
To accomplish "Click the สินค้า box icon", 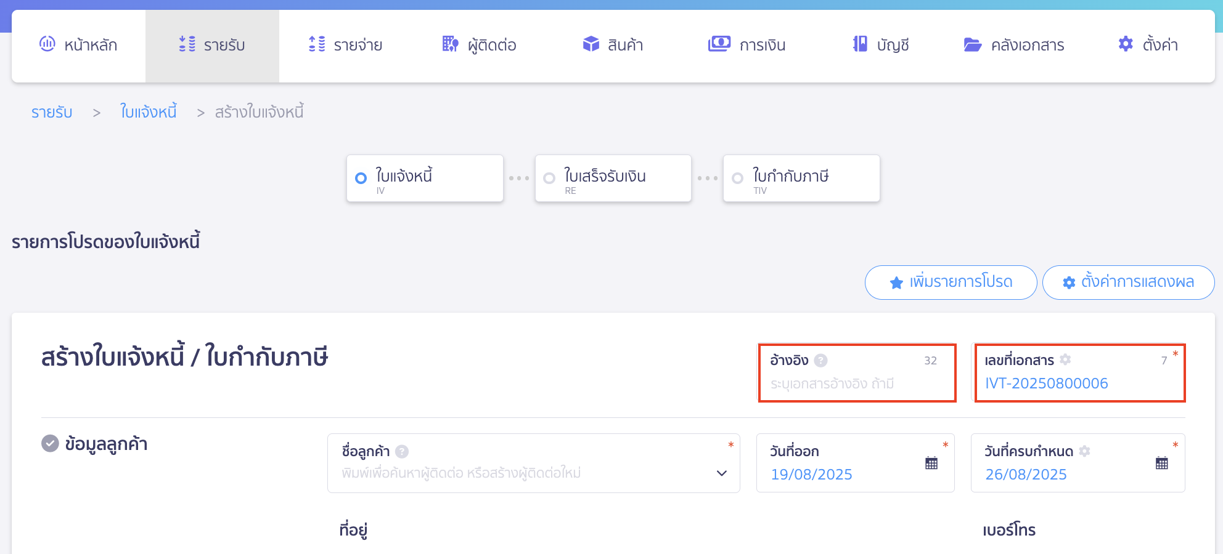I will [x=591, y=44].
